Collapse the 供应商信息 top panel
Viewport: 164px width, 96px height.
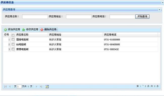tap(163, 2)
